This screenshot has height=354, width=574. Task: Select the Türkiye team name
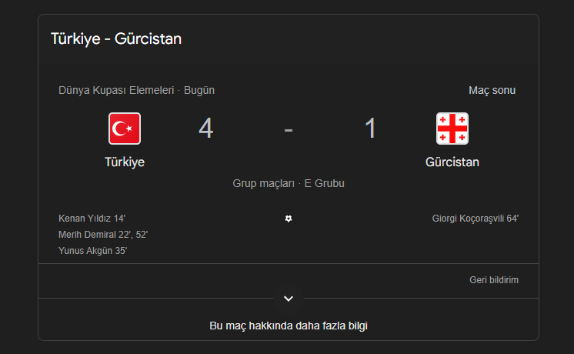[x=125, y=162]
